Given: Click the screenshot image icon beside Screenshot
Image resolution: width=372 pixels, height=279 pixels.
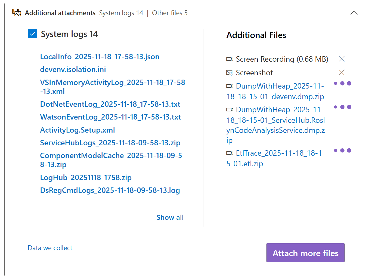Looking at the screenshot, I should [x=230, y=73].
